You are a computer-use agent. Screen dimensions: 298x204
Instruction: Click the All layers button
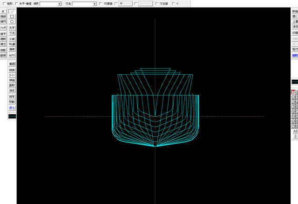point(295,131)
